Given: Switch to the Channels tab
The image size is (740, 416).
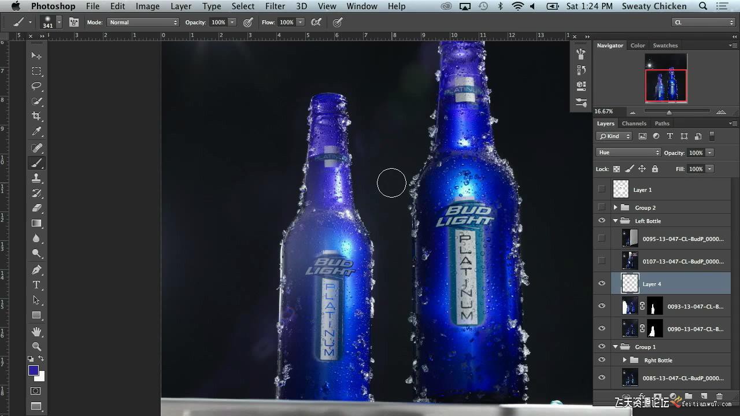Looking at the screenshot, I should pos(634,123).
